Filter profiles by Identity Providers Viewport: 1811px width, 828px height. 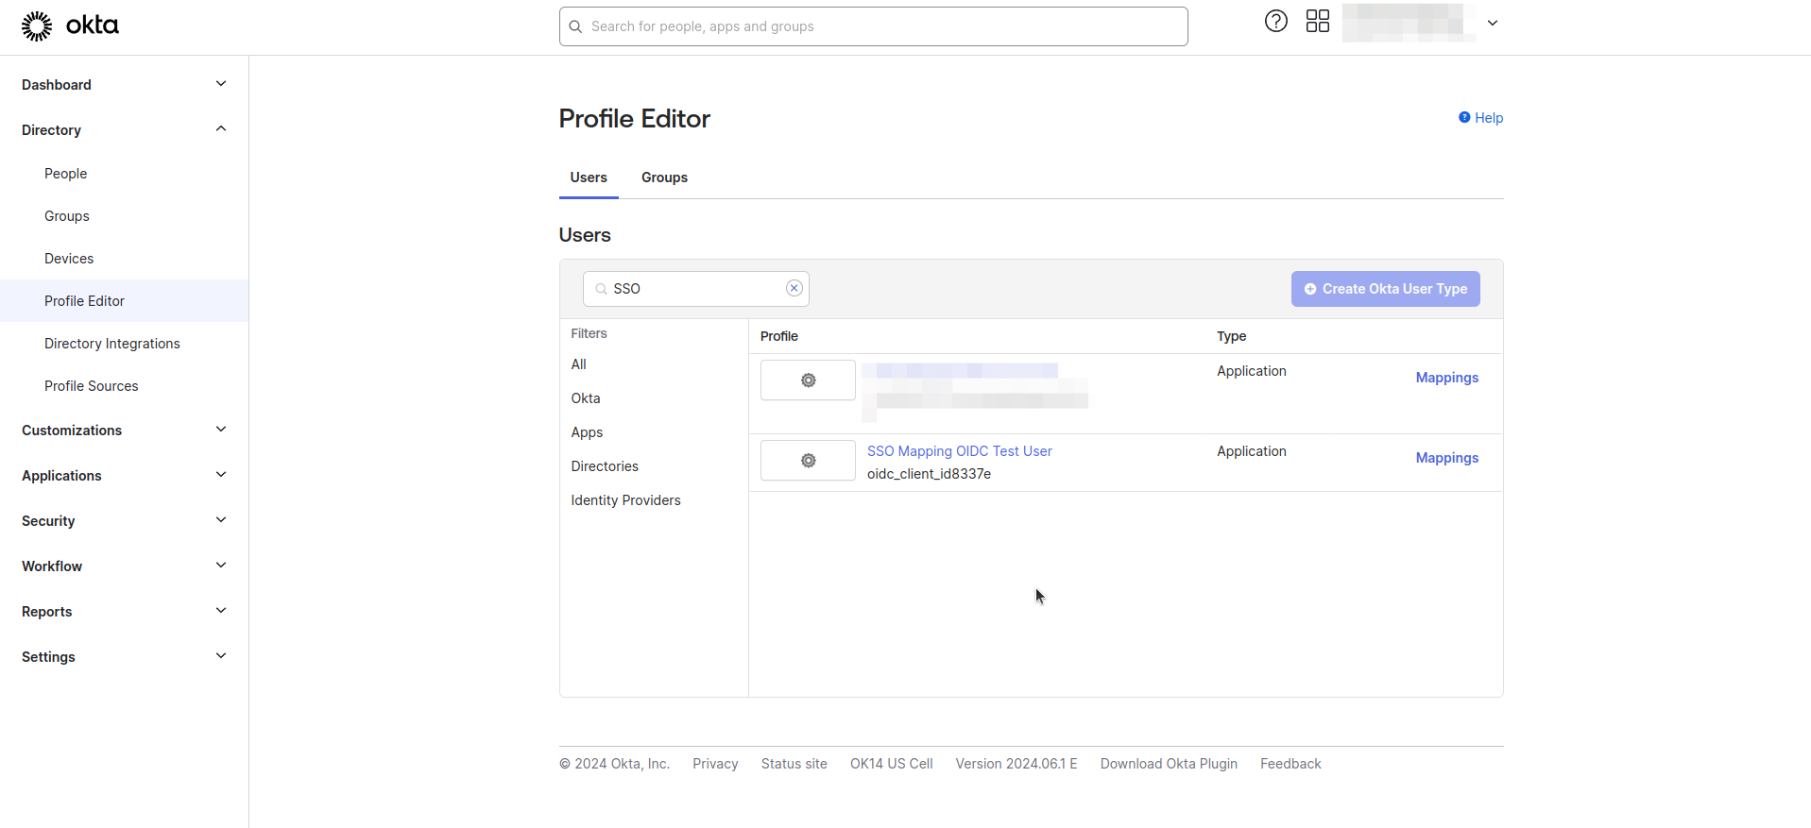tap(625, 500)
